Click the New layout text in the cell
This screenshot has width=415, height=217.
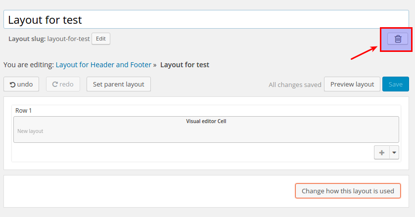pyautogui.click(x=30, y=131)
